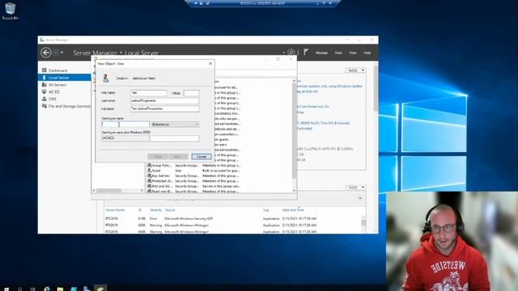The image size is (518, 291).
Task: Sort events by Server Name column
Action: [x=115, y=210]
